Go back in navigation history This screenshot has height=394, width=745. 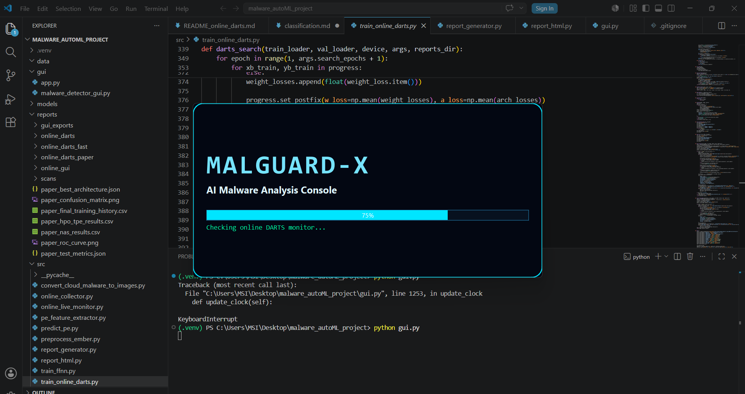223,8
